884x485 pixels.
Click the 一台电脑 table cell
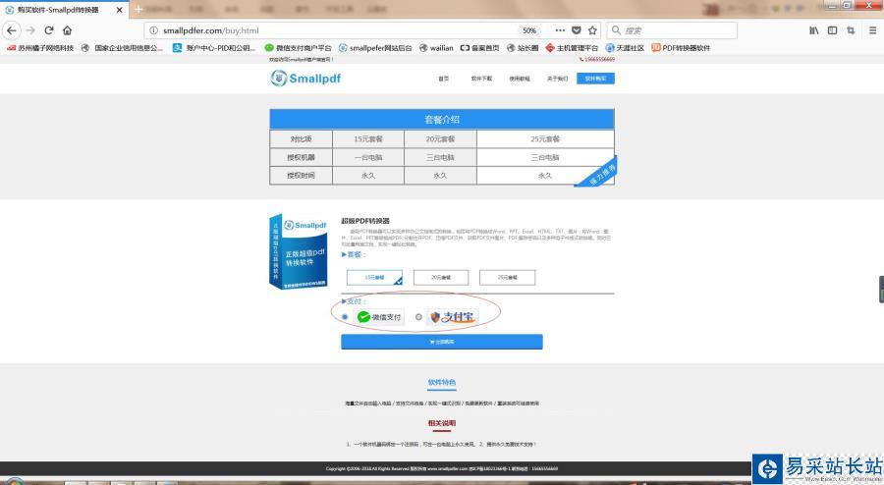tap(368, 157)
